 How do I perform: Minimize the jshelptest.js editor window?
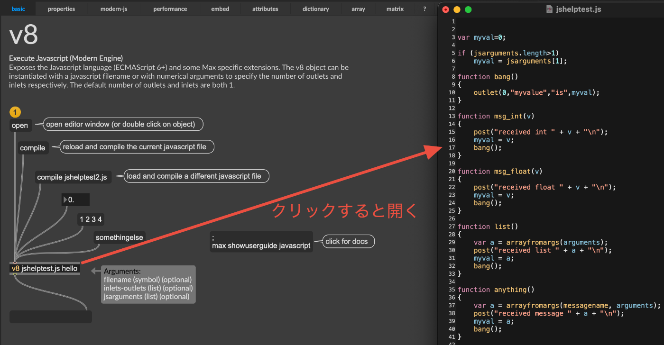(457, 9)
